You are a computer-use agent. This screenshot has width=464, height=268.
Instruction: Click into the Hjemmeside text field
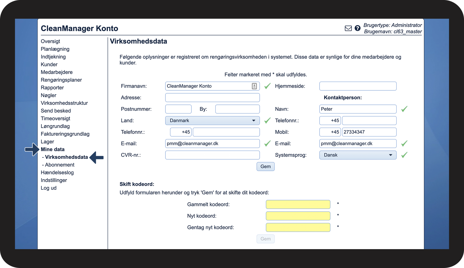pos(358,86)
